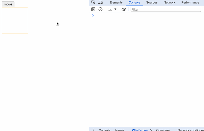
Task: Show the console sidebar panel
Action: point(93,9)
